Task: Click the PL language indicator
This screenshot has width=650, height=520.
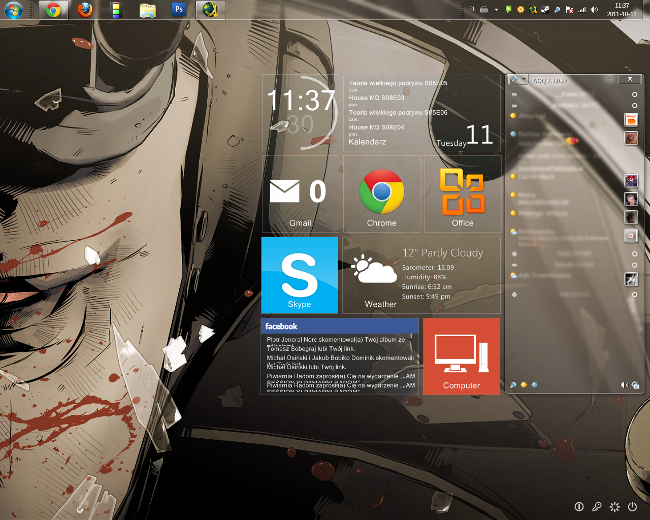Action: (473, 10)
